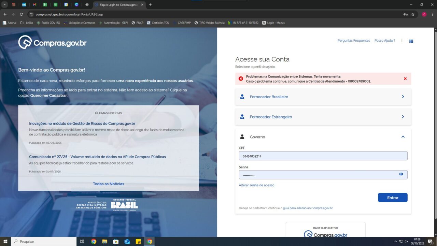Screen dimensions: 437x246
Task: Dismiss the communication error alert
Action: [x=405, y=78]
